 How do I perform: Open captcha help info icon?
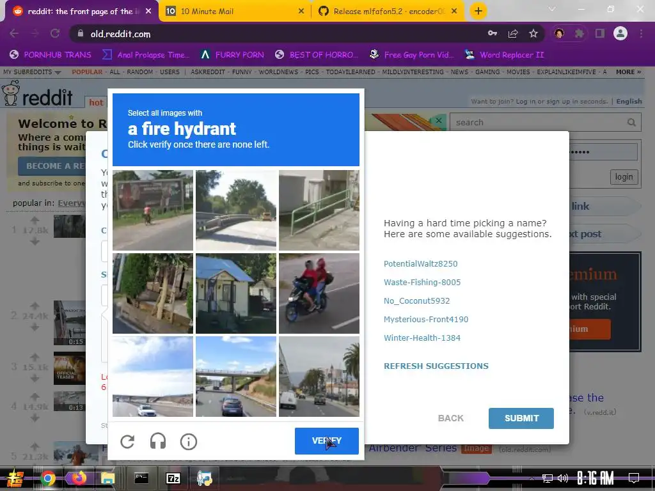coord(189,441)
